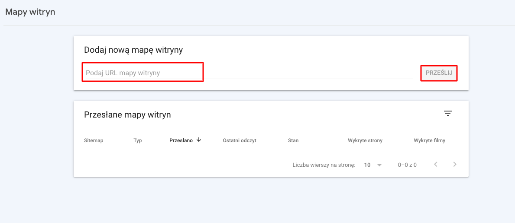Click the Mapy witryn page title

pos(30,12)
